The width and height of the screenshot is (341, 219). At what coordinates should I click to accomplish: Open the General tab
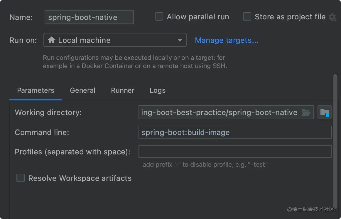(x=82, y=90)
